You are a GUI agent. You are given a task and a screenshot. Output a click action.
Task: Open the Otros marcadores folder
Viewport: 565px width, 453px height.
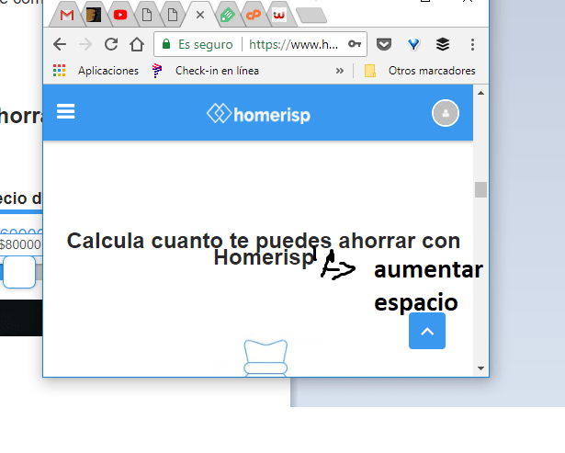[420, 71]
